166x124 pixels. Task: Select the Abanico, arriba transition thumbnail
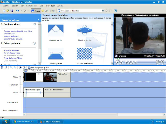point(56,30)
